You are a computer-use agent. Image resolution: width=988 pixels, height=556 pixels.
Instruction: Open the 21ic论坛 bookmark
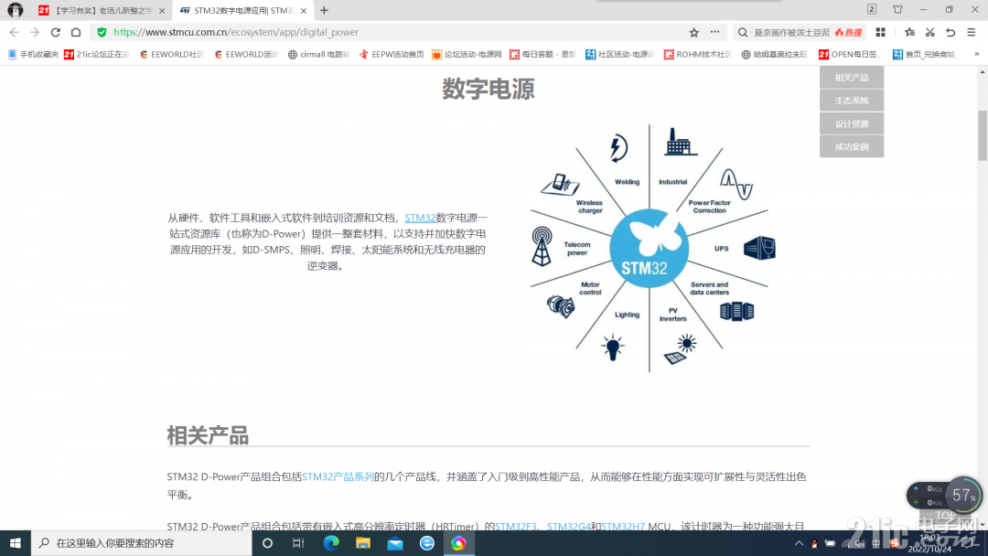(97, 55)
